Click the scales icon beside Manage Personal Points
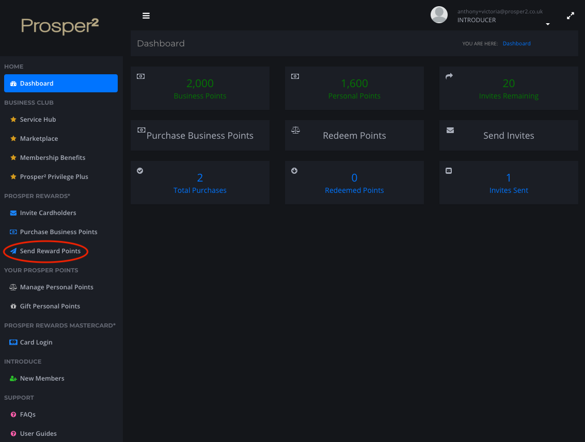585x442 pixels. click(13, 287)
